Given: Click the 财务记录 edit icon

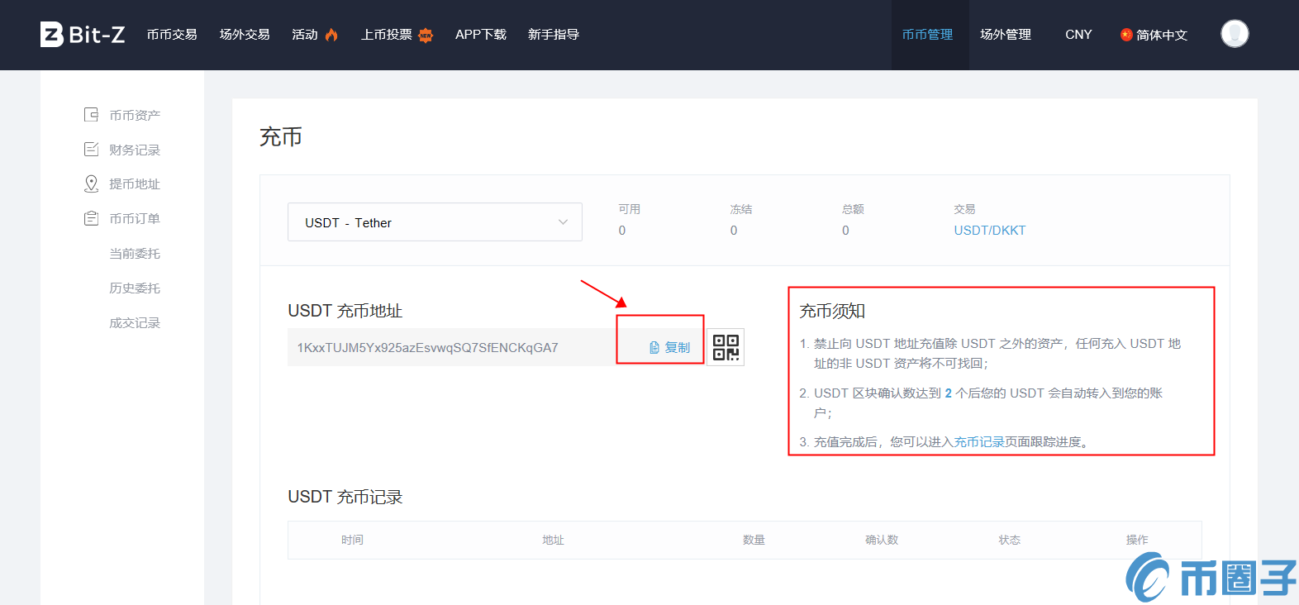Looking at the screenshot, I should 91,150.
